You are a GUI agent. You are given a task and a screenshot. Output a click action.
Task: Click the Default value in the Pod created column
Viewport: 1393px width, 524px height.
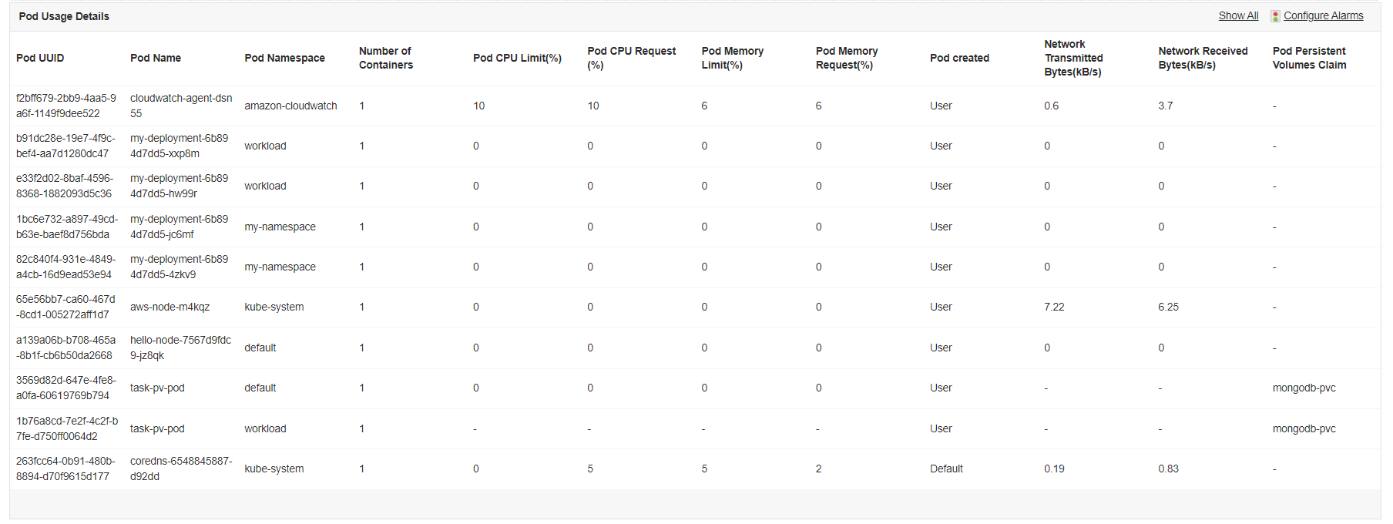946,469
